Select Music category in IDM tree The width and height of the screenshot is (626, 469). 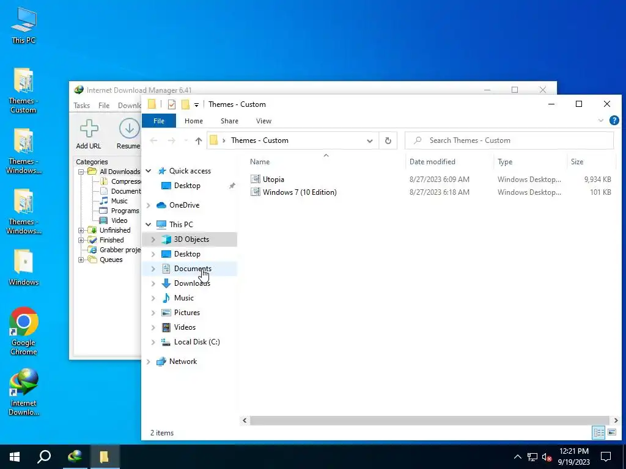(x=119, y=201)
